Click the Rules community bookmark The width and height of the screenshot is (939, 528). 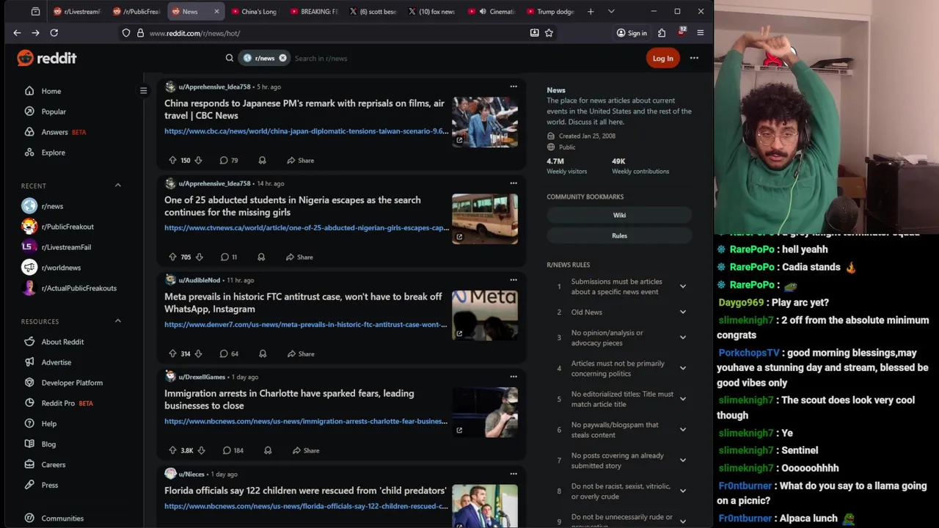coord(619,235)
